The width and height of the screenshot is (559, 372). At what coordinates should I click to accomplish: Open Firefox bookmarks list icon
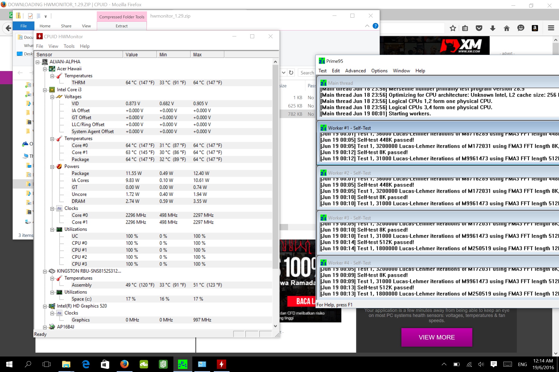[x=465, y=28]
